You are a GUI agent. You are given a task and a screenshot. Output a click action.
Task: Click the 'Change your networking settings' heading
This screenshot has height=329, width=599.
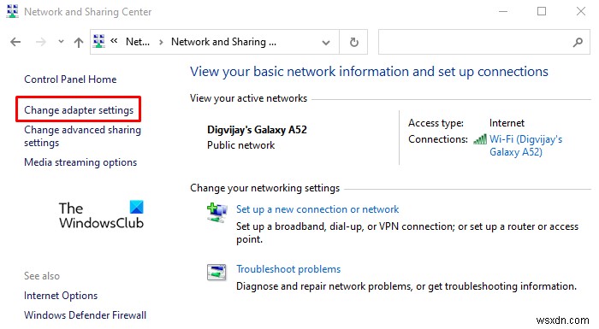(x=264, y=188)
